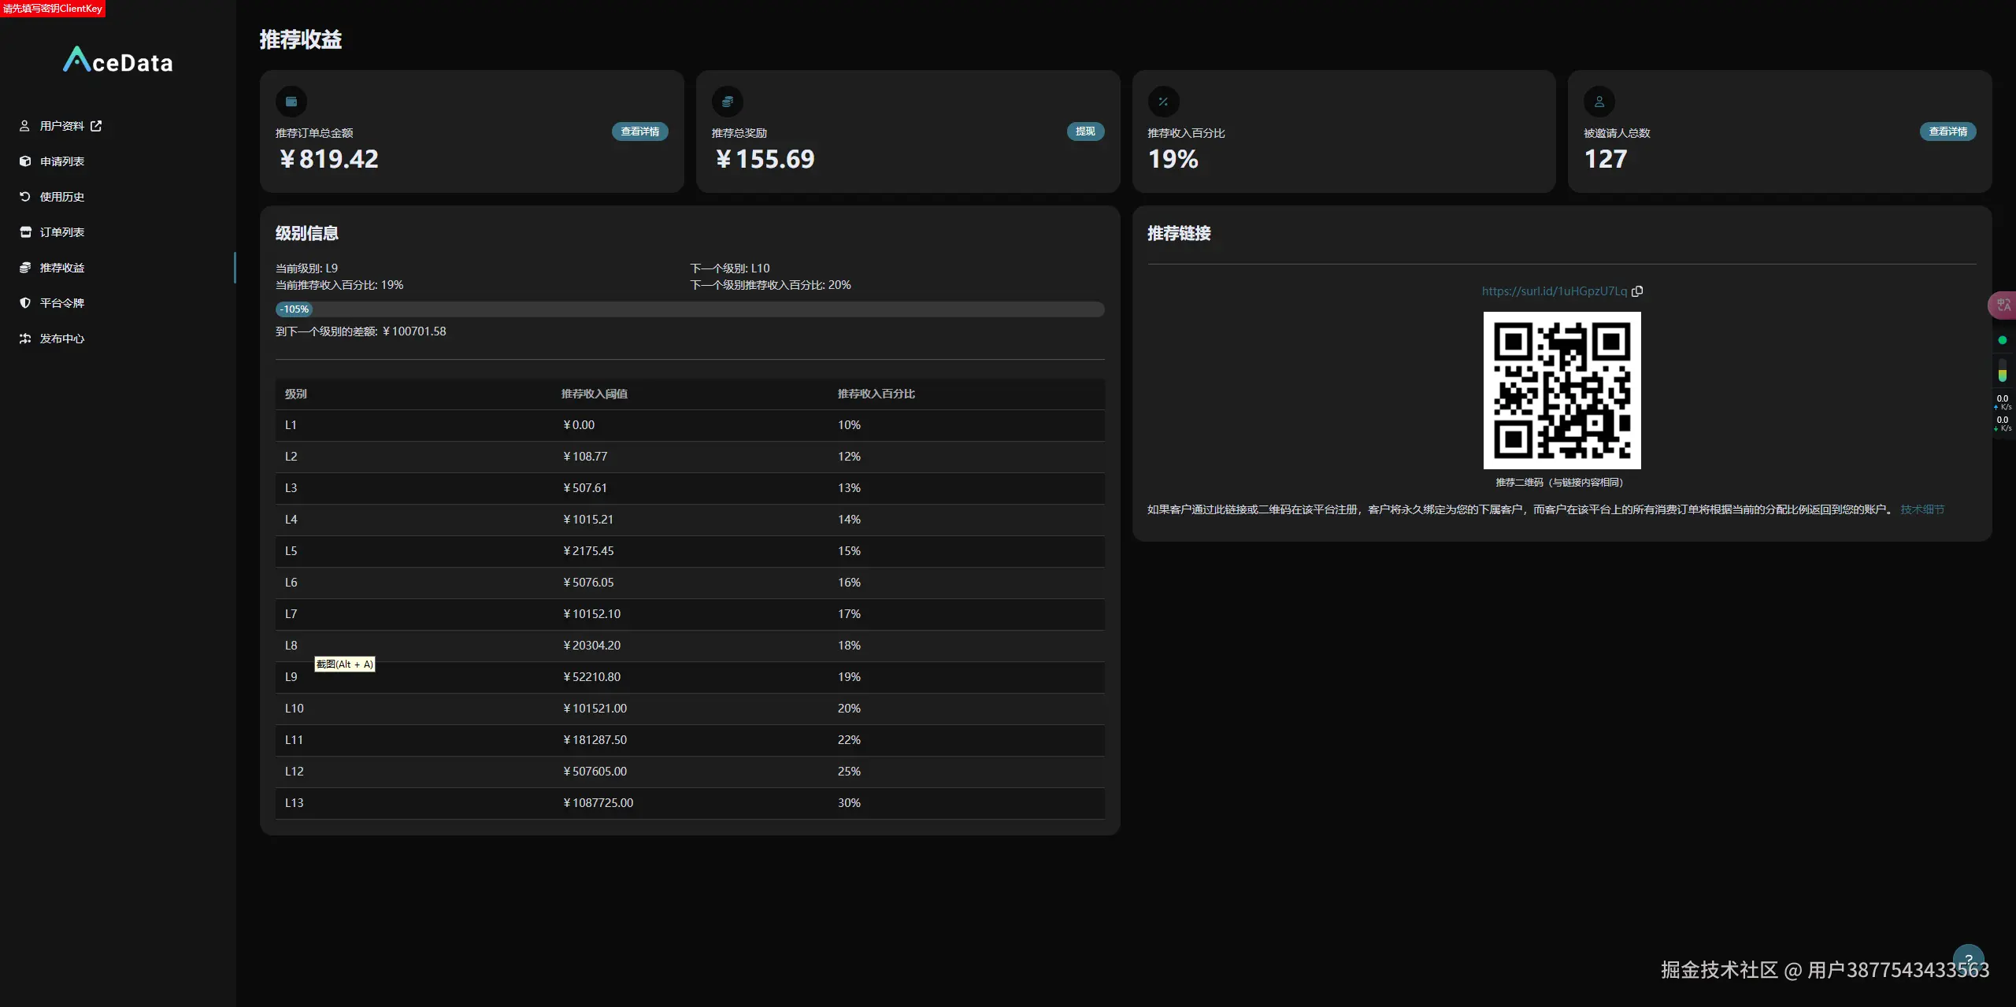2016x1007 pixels.
Task: Select 平台令牌 sidebar item
Action: pos(61,303)
